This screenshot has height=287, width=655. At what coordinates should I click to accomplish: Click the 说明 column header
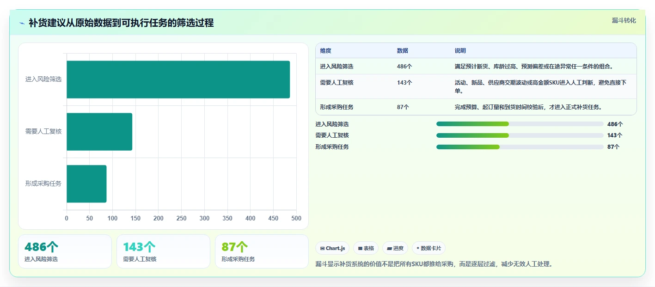click(x=460, y=51)
